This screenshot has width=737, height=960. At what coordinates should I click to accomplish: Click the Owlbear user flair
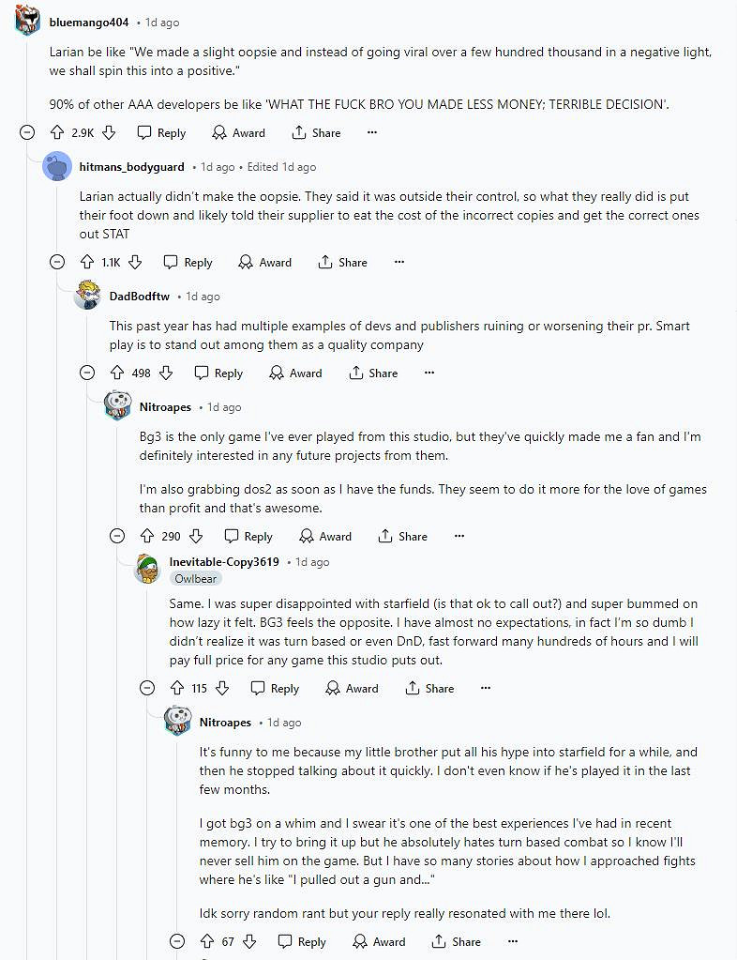(x=195, y=578)
